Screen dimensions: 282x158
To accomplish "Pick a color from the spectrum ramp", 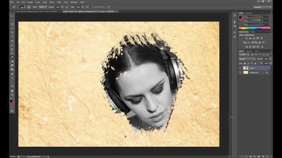I will click(x=254, y=28).
